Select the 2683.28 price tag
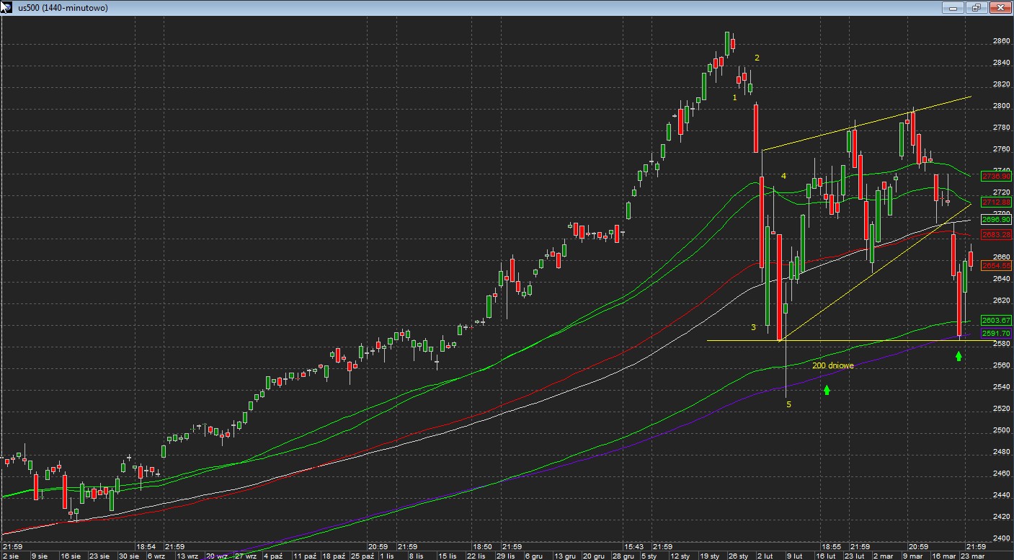 click(x=997, y=235)
